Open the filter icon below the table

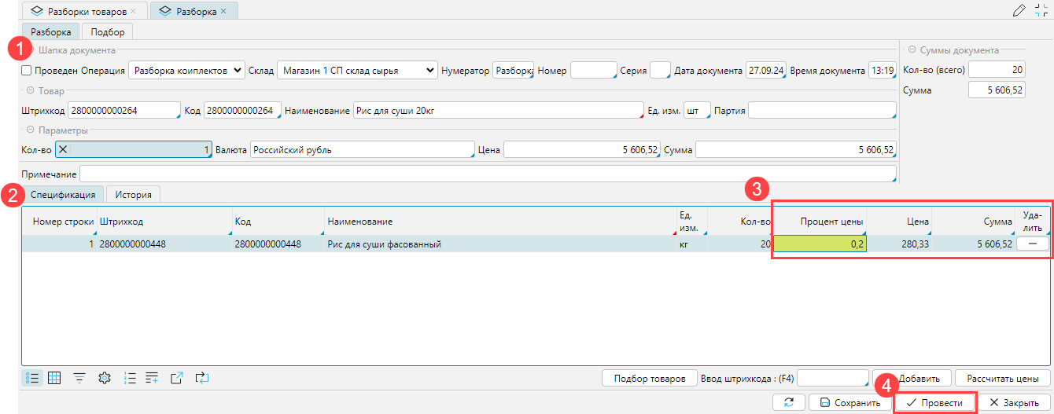(79, 378)
